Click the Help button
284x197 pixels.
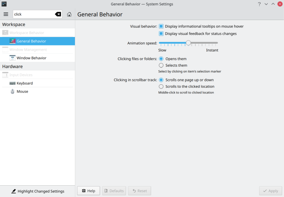coord(88,191)
